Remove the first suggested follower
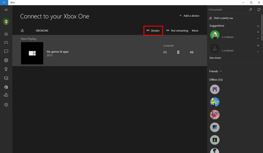 click(x=258, y=38)
